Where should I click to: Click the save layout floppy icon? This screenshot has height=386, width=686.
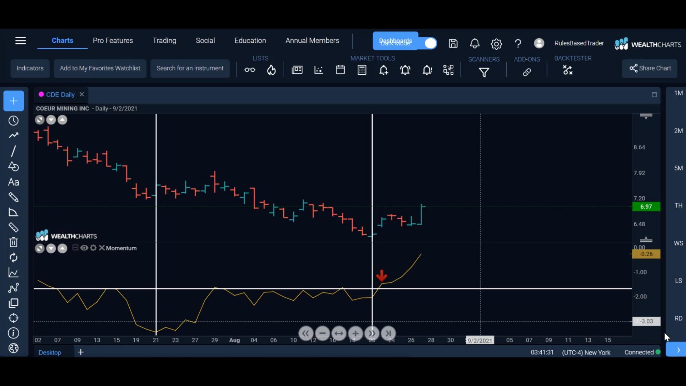[453, 44]
